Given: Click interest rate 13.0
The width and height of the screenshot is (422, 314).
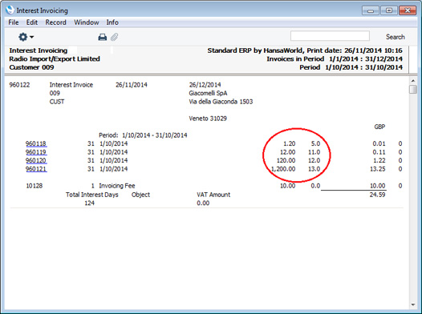Looking at the screenshot, I should click(x=314, y=169).
